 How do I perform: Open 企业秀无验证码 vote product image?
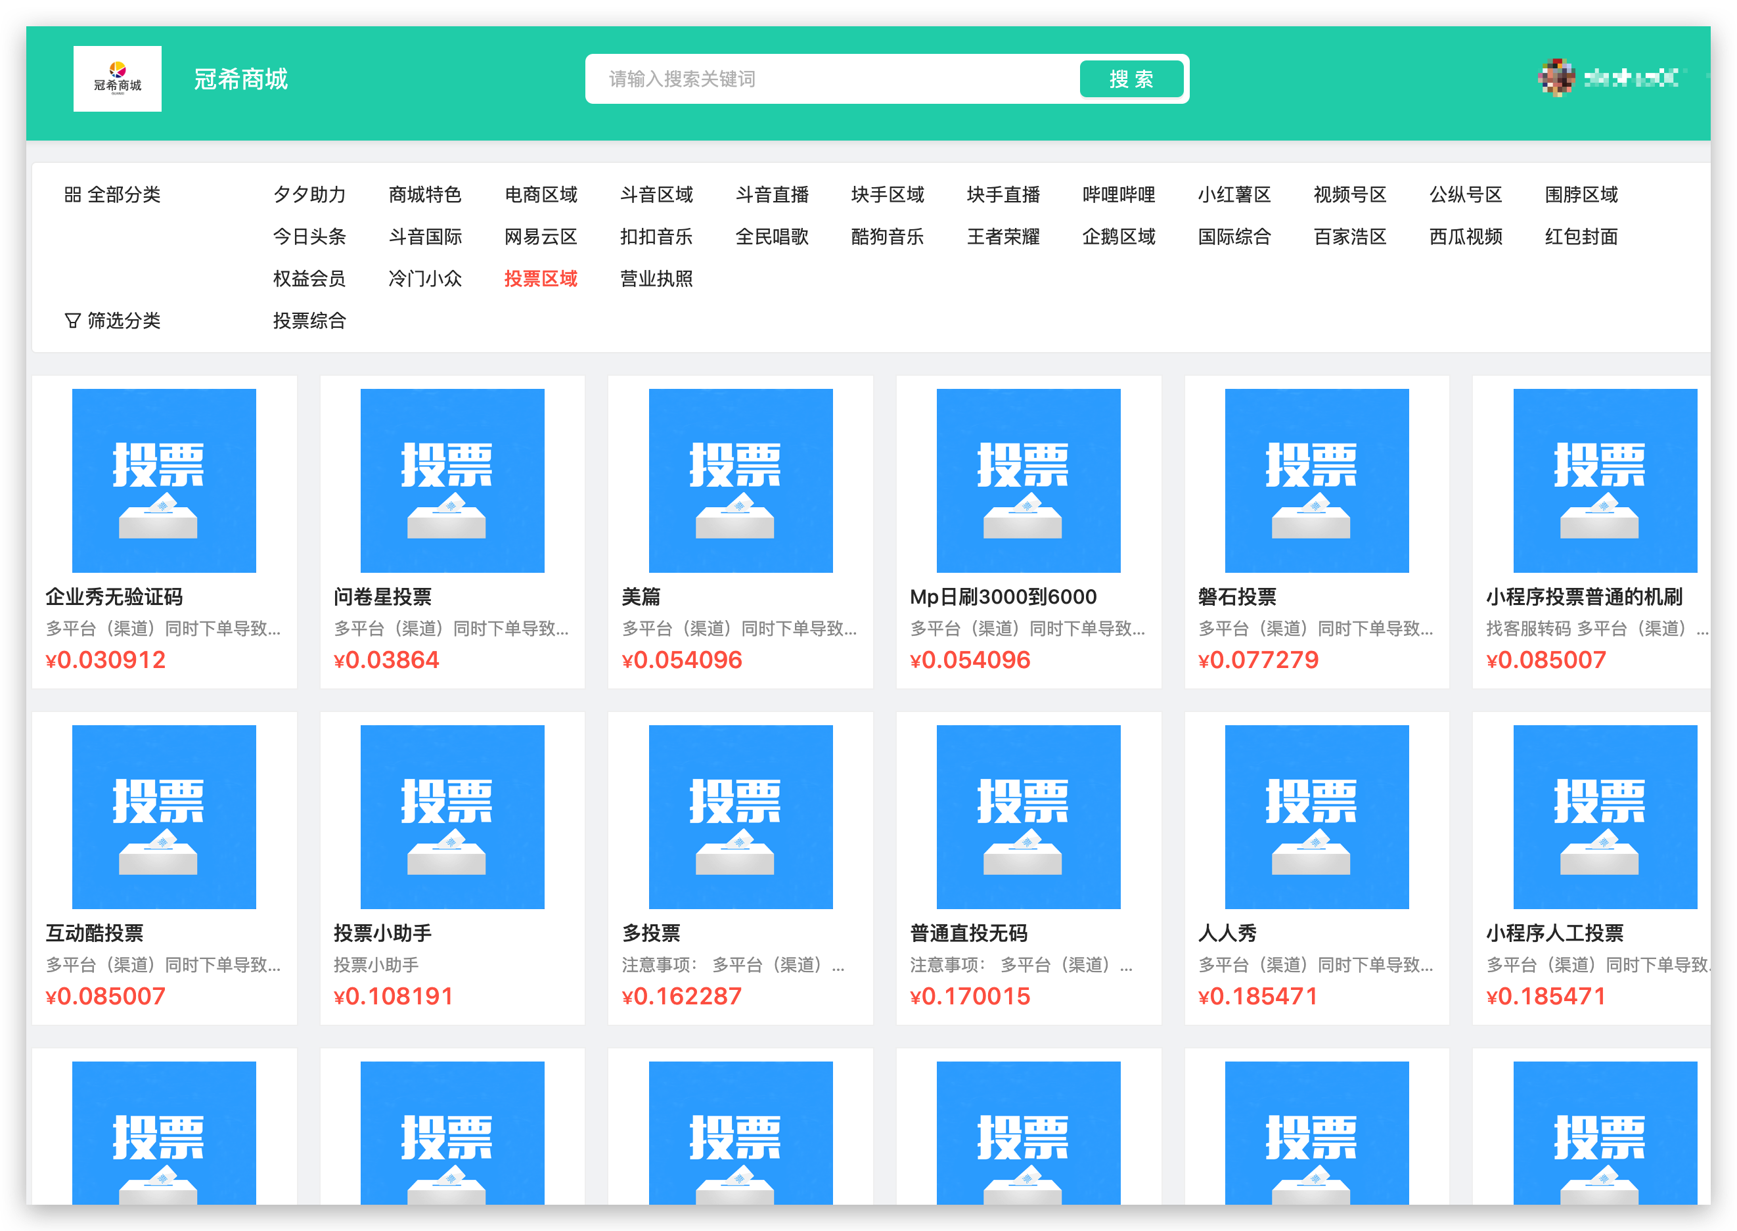164,481
